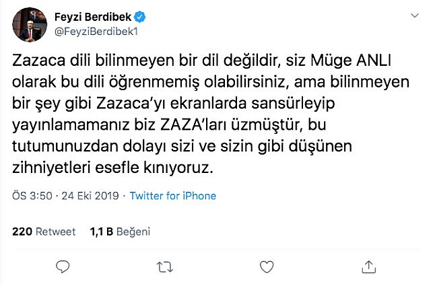Open the Twitter for iPhone link
431x284 pixels.
click(173, 196)
